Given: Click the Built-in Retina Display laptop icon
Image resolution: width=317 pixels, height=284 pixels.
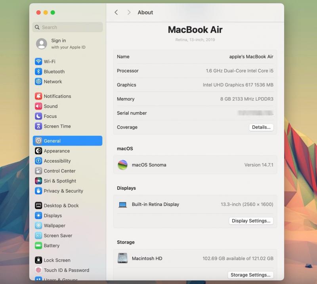Looking at the screenshot, I should tap(122, 205).
